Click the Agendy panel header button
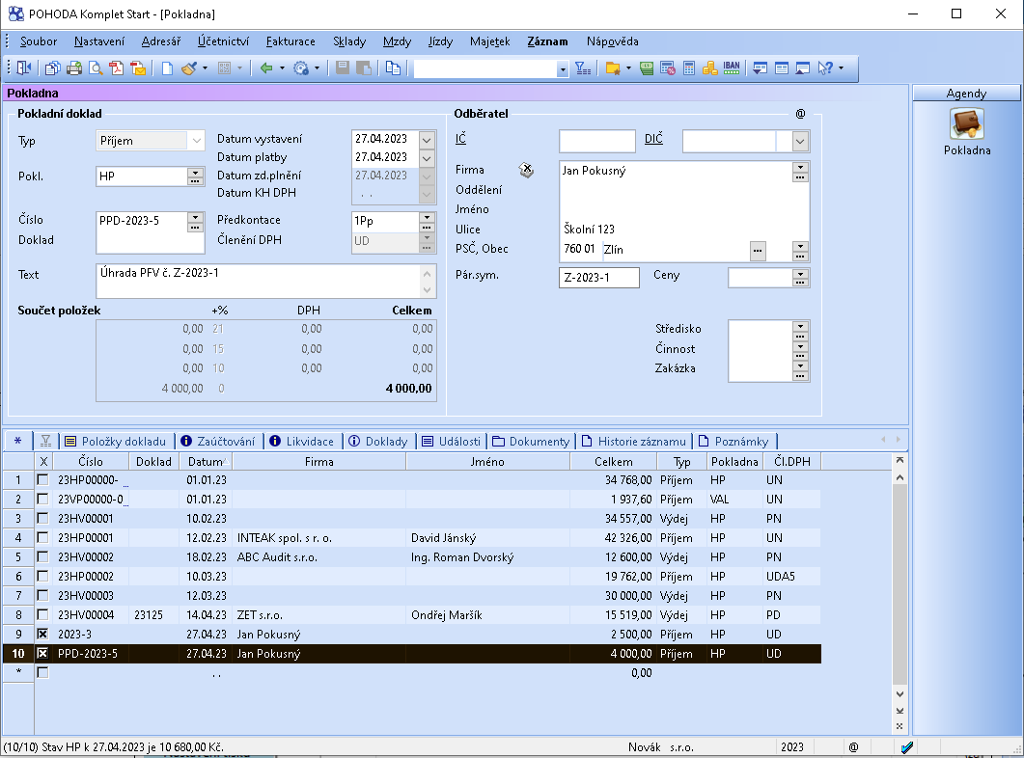The width and height of the screenshot is (1024, 758). tap(966, 94)
